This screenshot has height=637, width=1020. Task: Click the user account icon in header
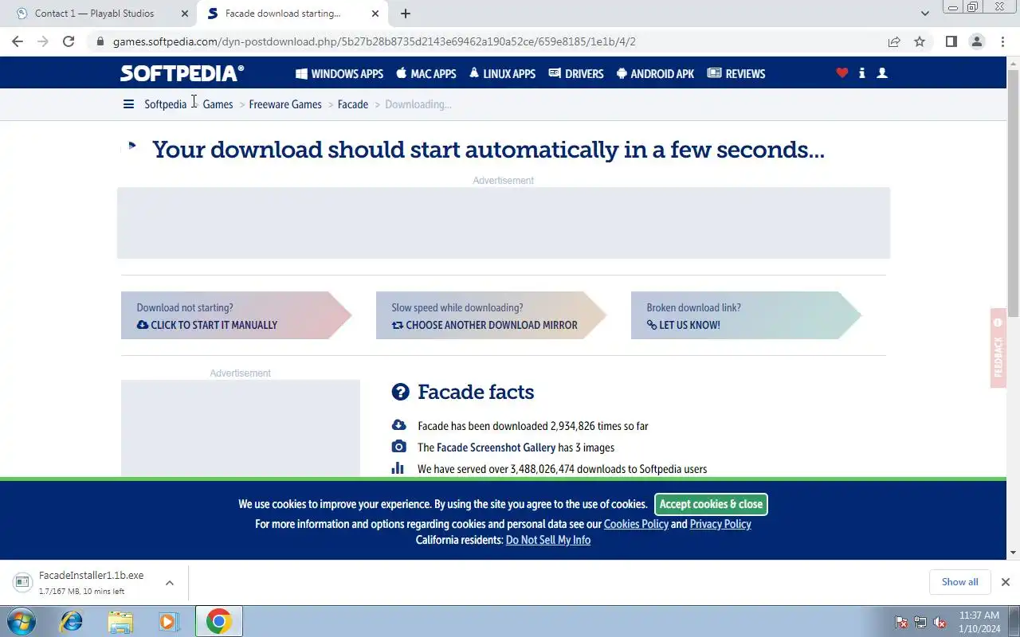882,72
